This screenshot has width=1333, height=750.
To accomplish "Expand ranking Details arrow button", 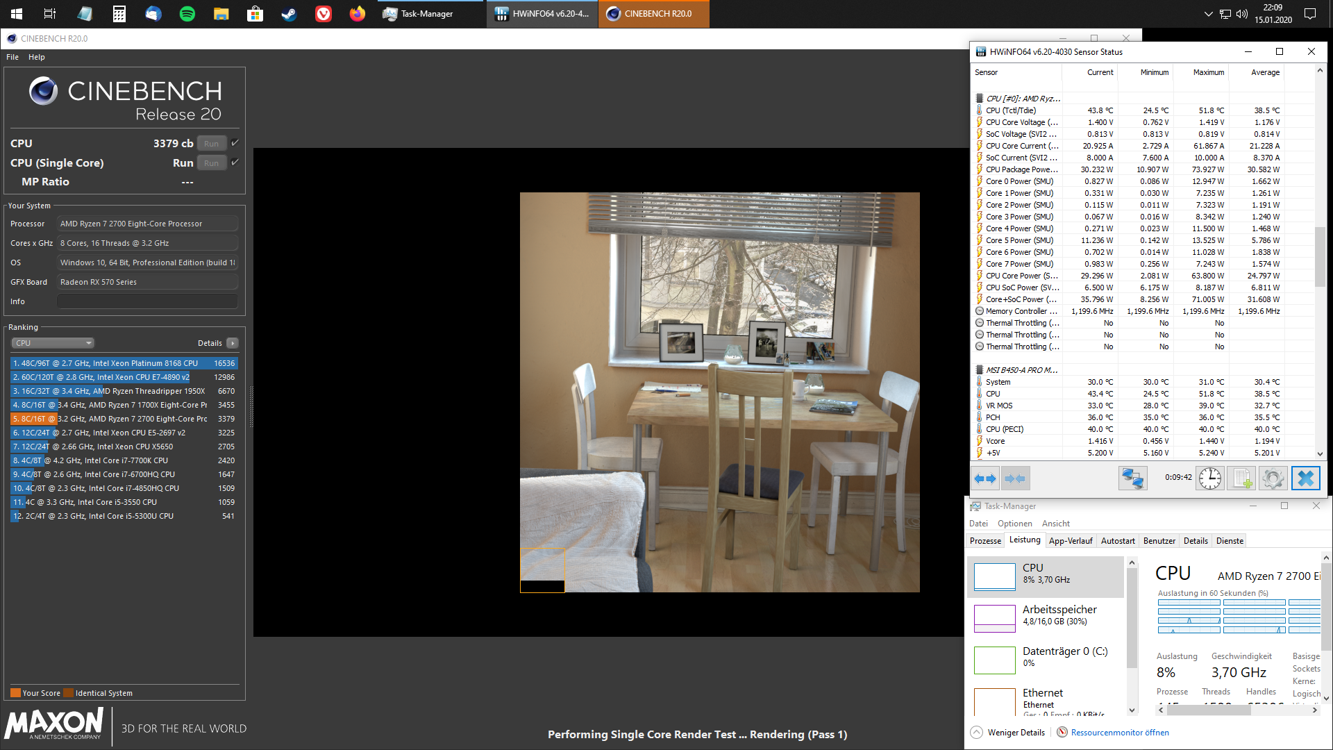I will click(x=233, y=343).
